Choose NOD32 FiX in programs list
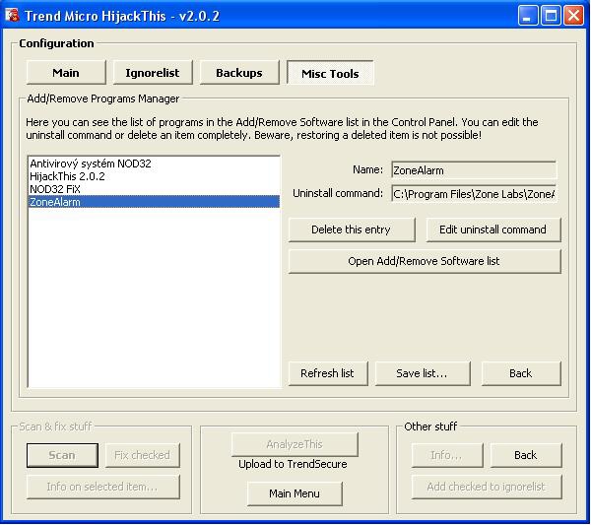The height and width of the screenshot is (525, 591). [x=55, y=189]
